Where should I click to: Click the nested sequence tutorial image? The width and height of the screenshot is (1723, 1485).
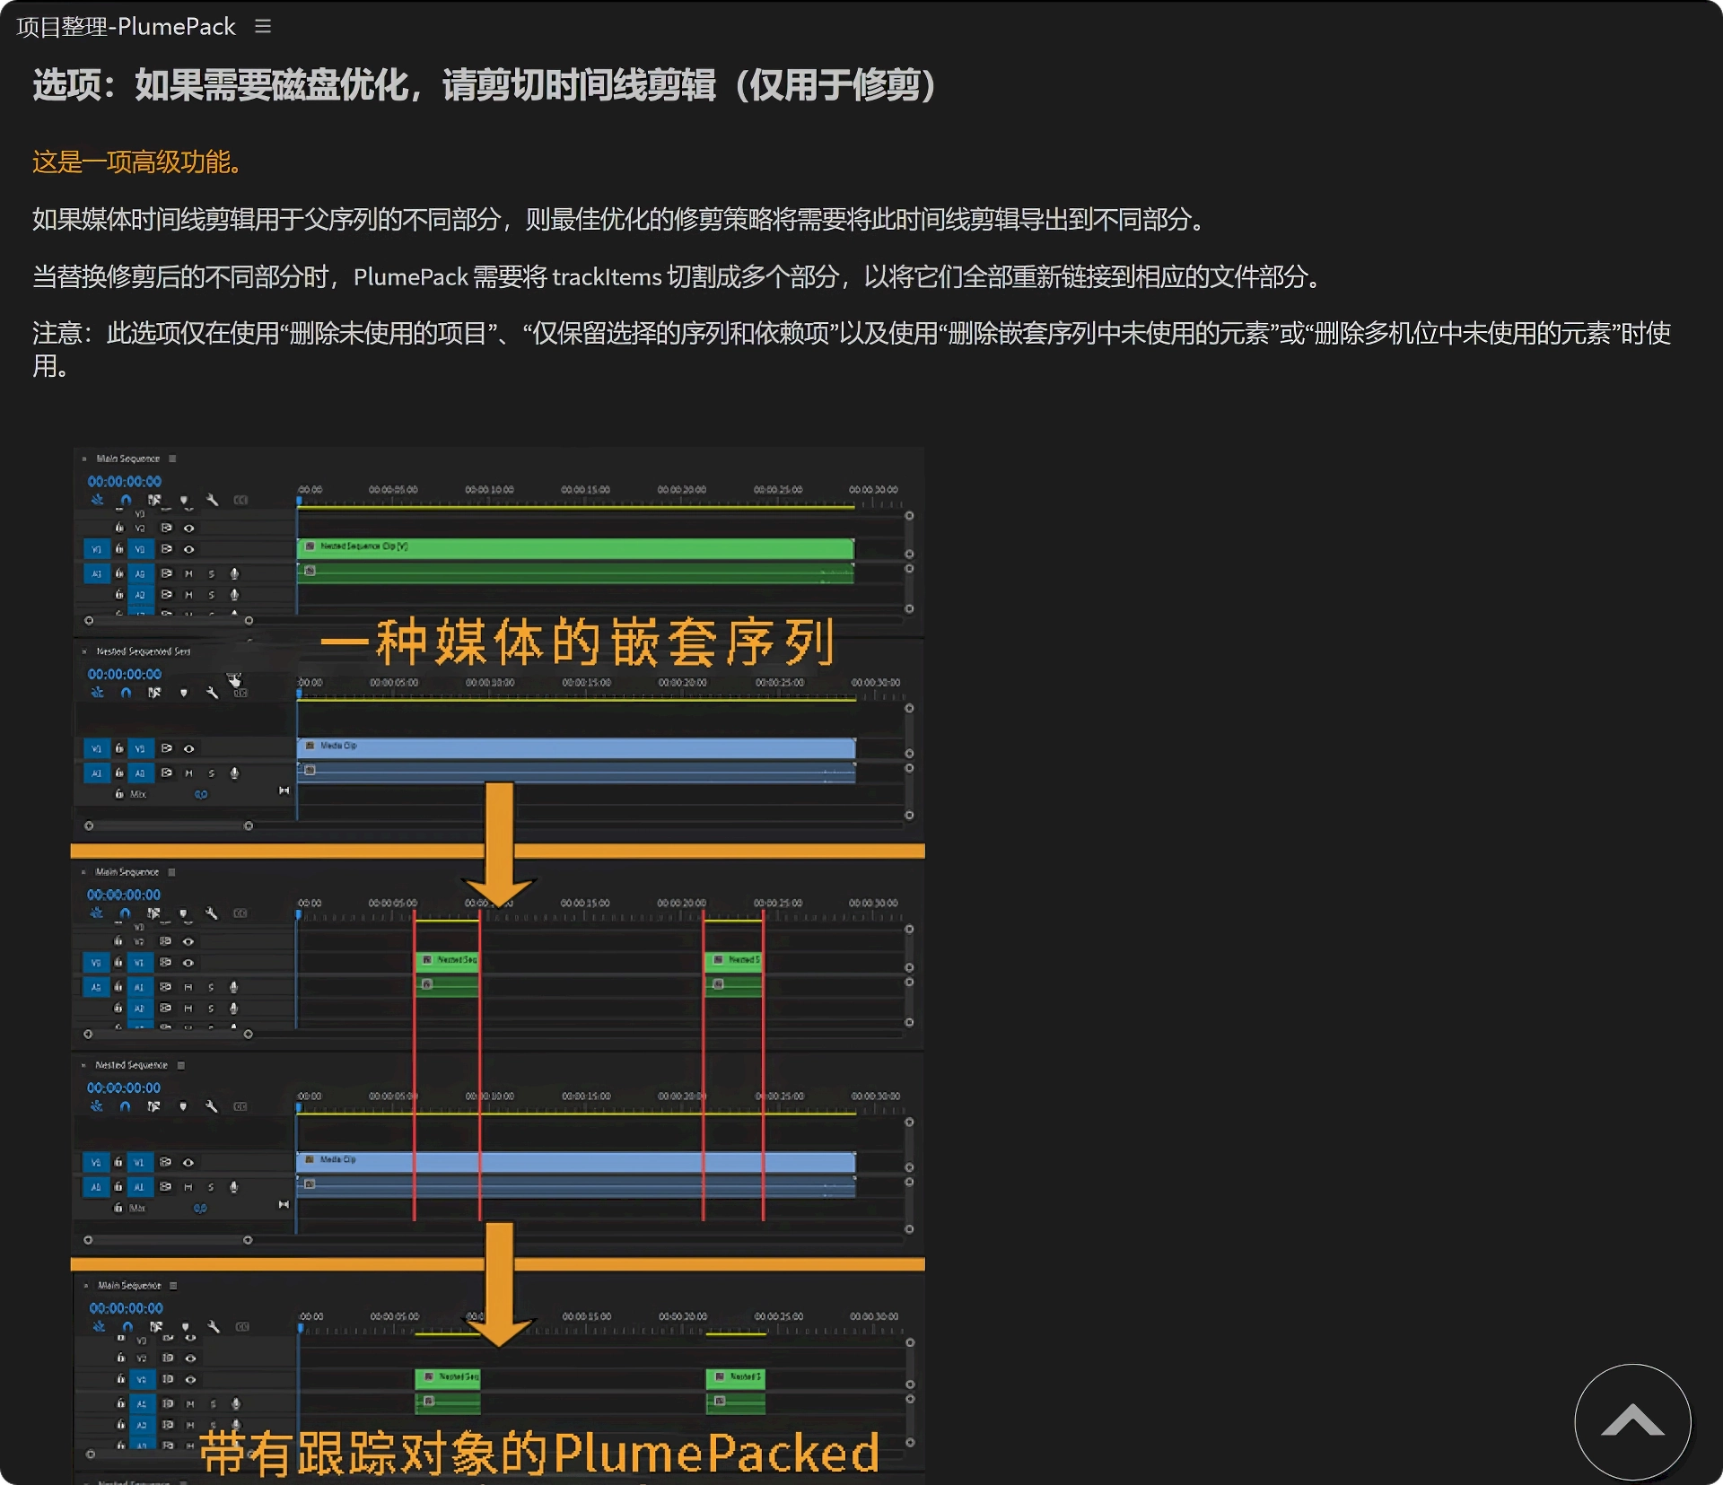498,965
